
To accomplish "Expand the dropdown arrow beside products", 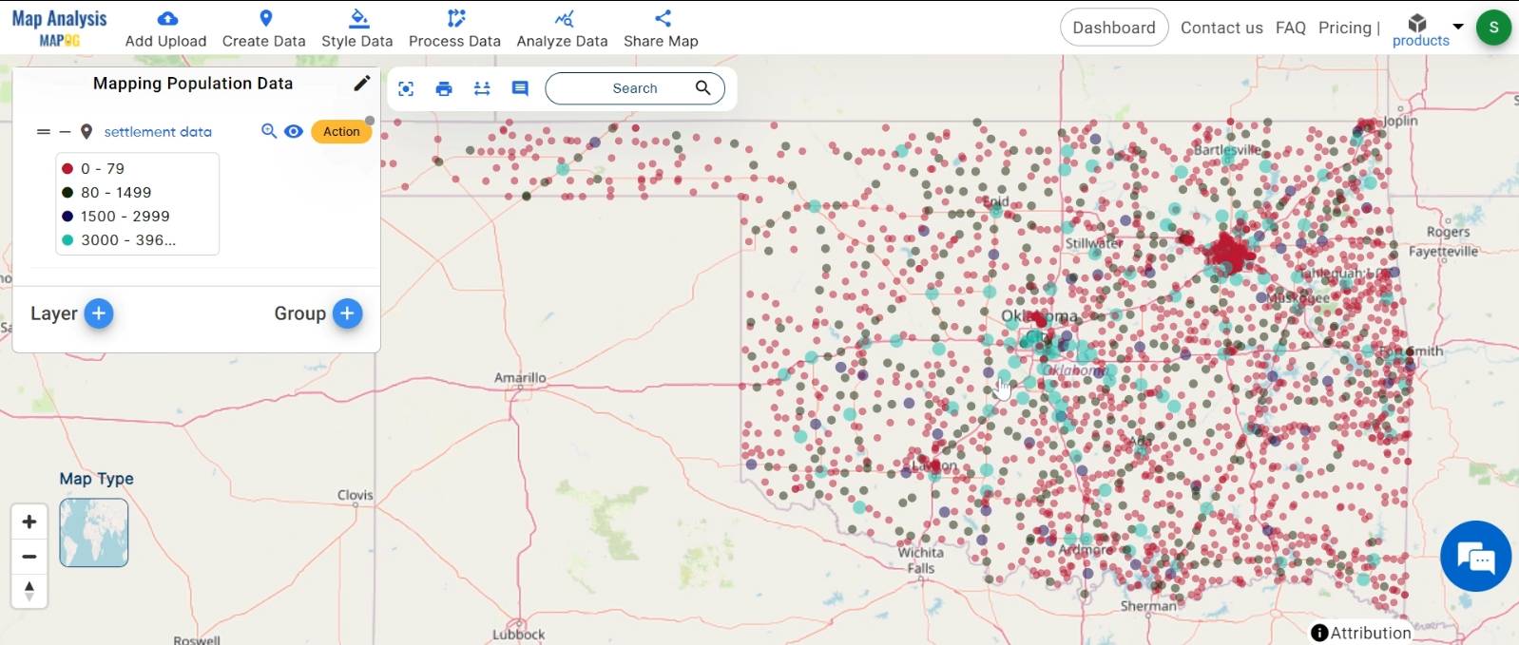I will [1457, 27].
